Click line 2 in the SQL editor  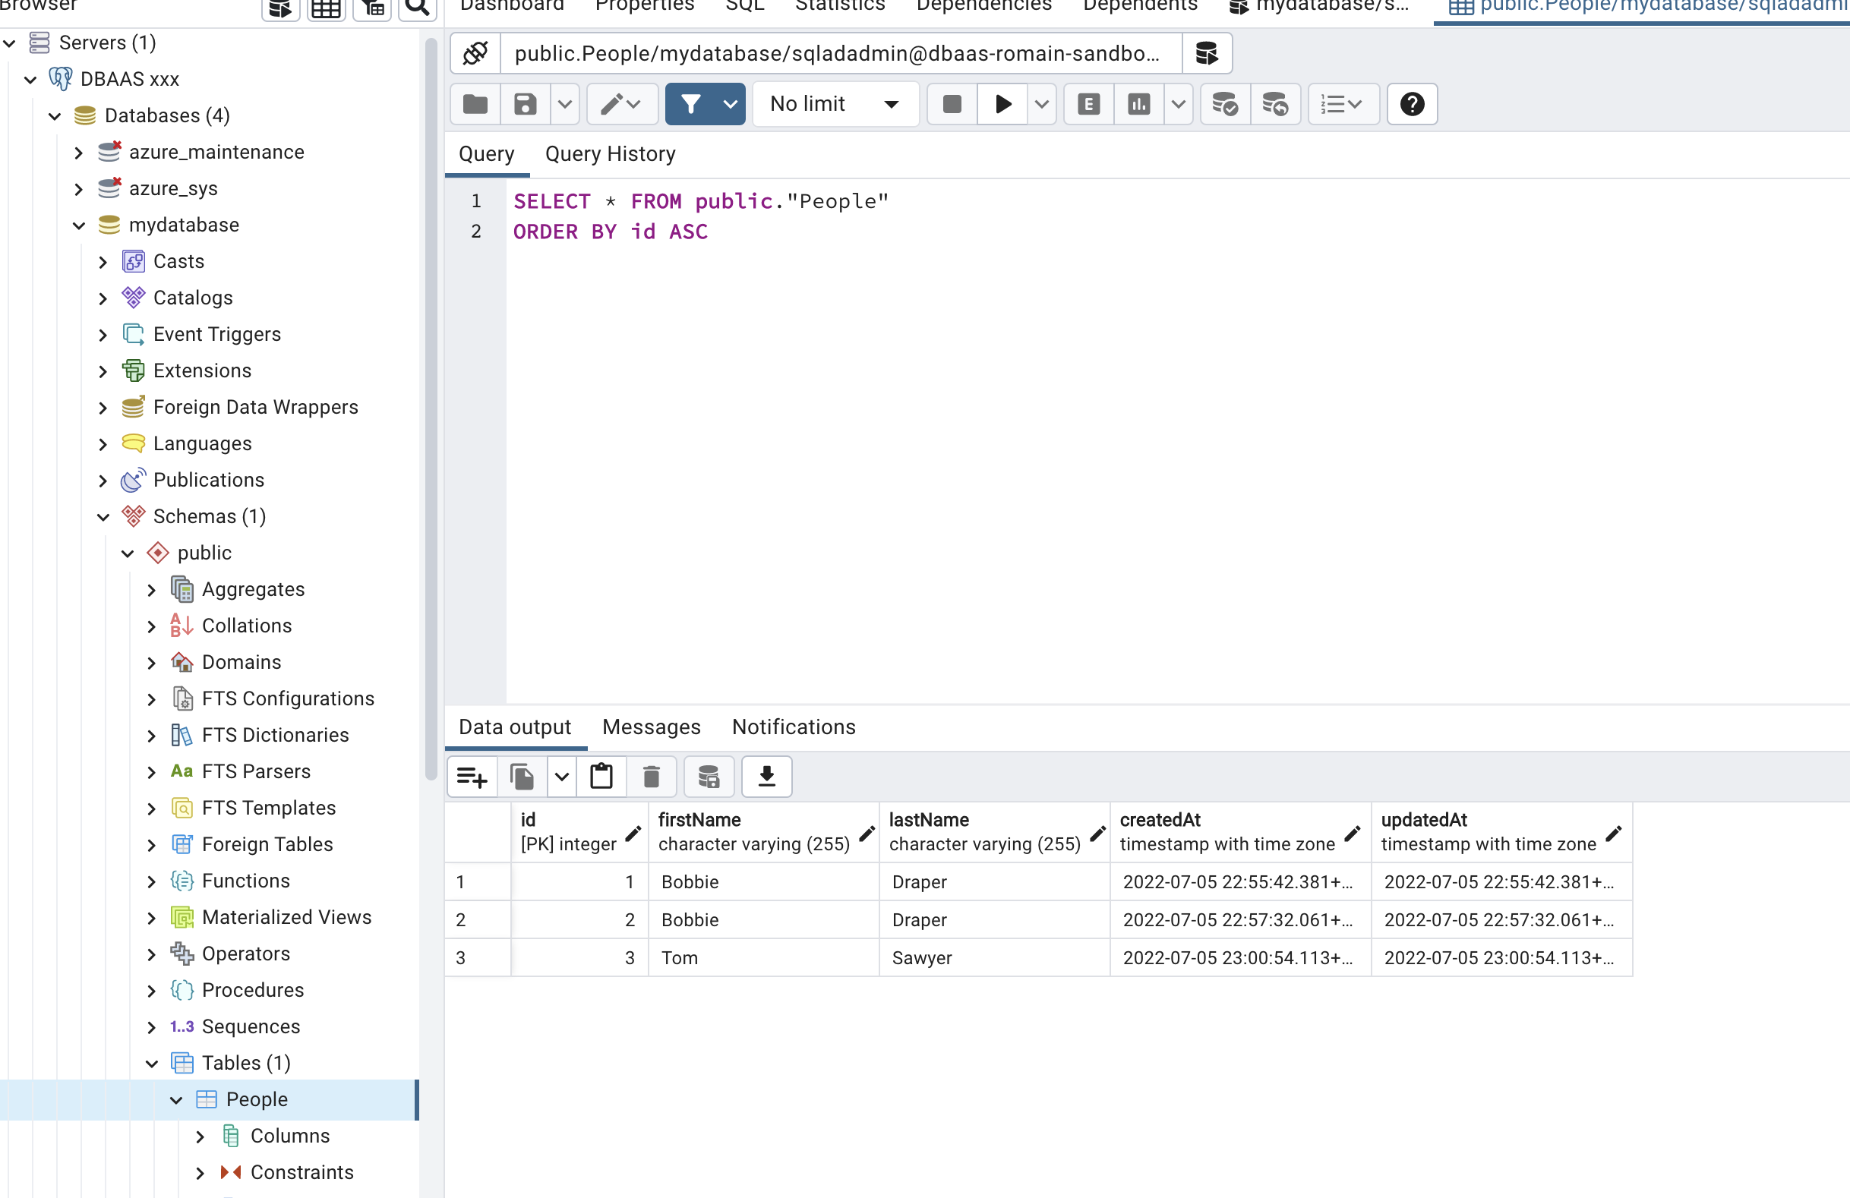point(610,232)
